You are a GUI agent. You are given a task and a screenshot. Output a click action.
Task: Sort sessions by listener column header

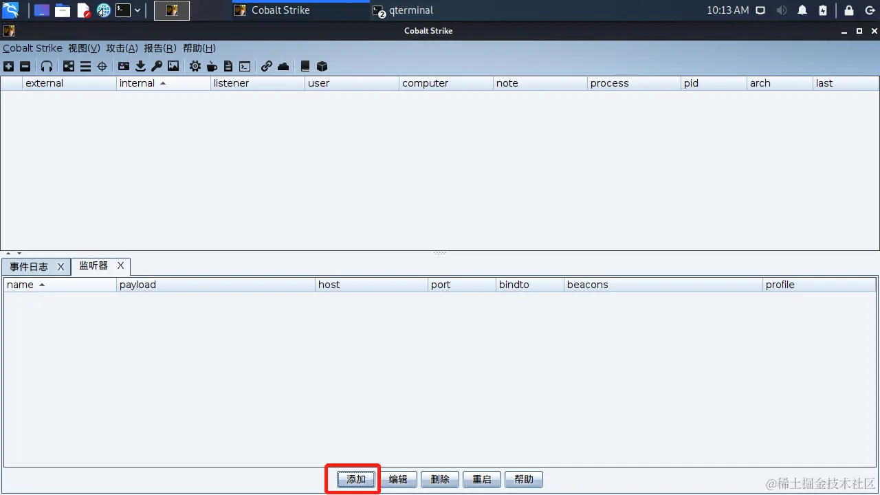(258, 83)
